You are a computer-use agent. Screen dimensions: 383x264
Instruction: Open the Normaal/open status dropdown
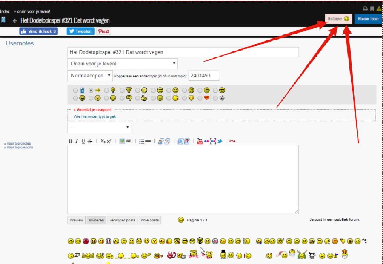[90, 76]
